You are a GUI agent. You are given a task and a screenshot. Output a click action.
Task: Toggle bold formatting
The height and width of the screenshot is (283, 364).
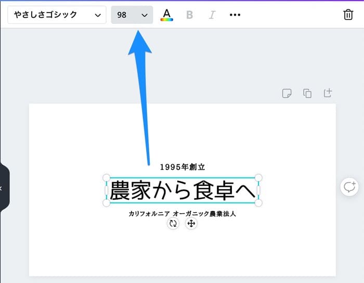pyautogui.click(x=189, y=15)
